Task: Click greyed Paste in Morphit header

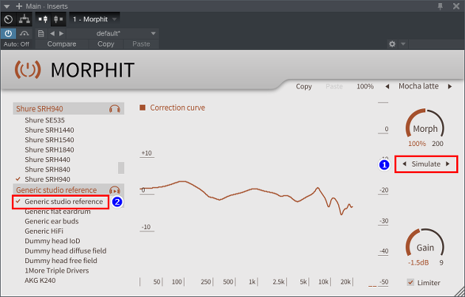Action: point(334,86)
